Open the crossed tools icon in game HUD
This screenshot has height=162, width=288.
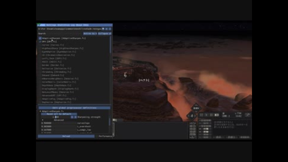point(248,115)
